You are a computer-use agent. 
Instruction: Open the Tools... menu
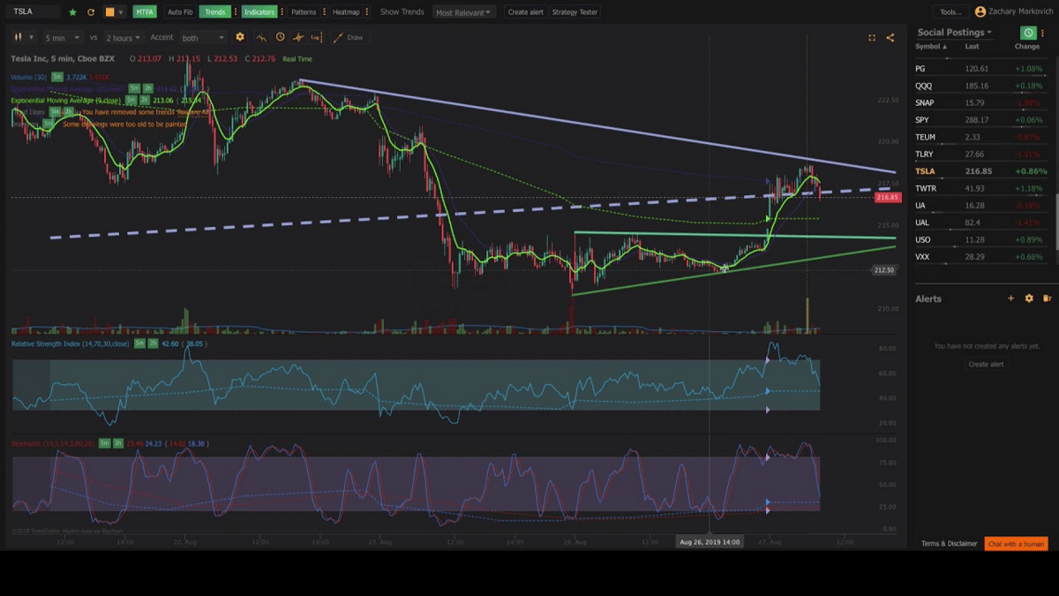(x=950, y=12)
